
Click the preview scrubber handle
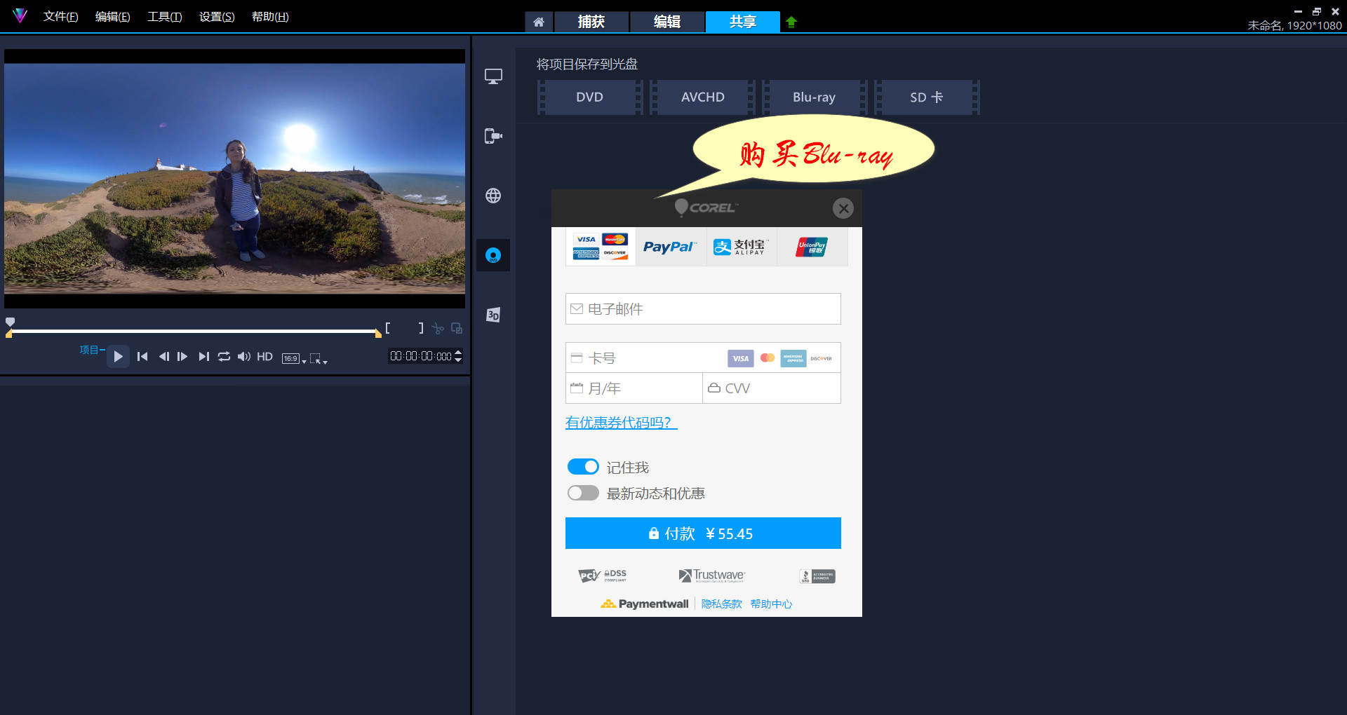click(10, 322)
